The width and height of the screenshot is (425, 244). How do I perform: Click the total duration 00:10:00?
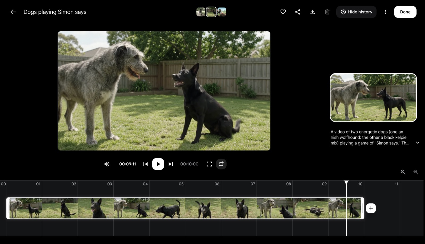pyautogui.click(x=189, y=164)
